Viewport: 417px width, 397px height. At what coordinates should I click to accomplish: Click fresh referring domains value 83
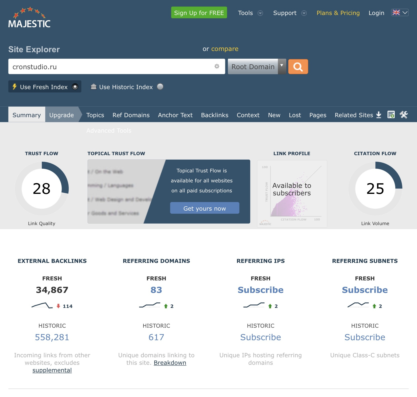[156, 290]
